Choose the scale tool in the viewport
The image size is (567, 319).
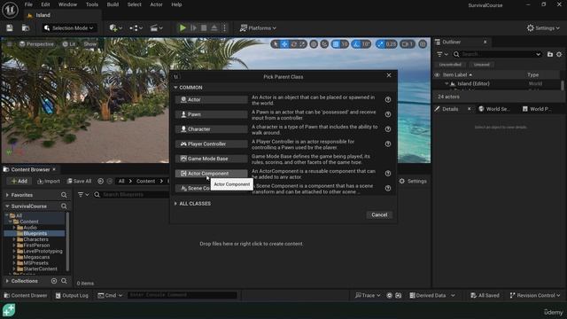(303, 44)
